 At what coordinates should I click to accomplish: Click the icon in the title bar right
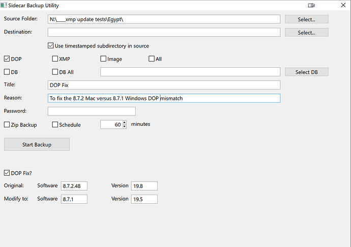click(311, 6)
